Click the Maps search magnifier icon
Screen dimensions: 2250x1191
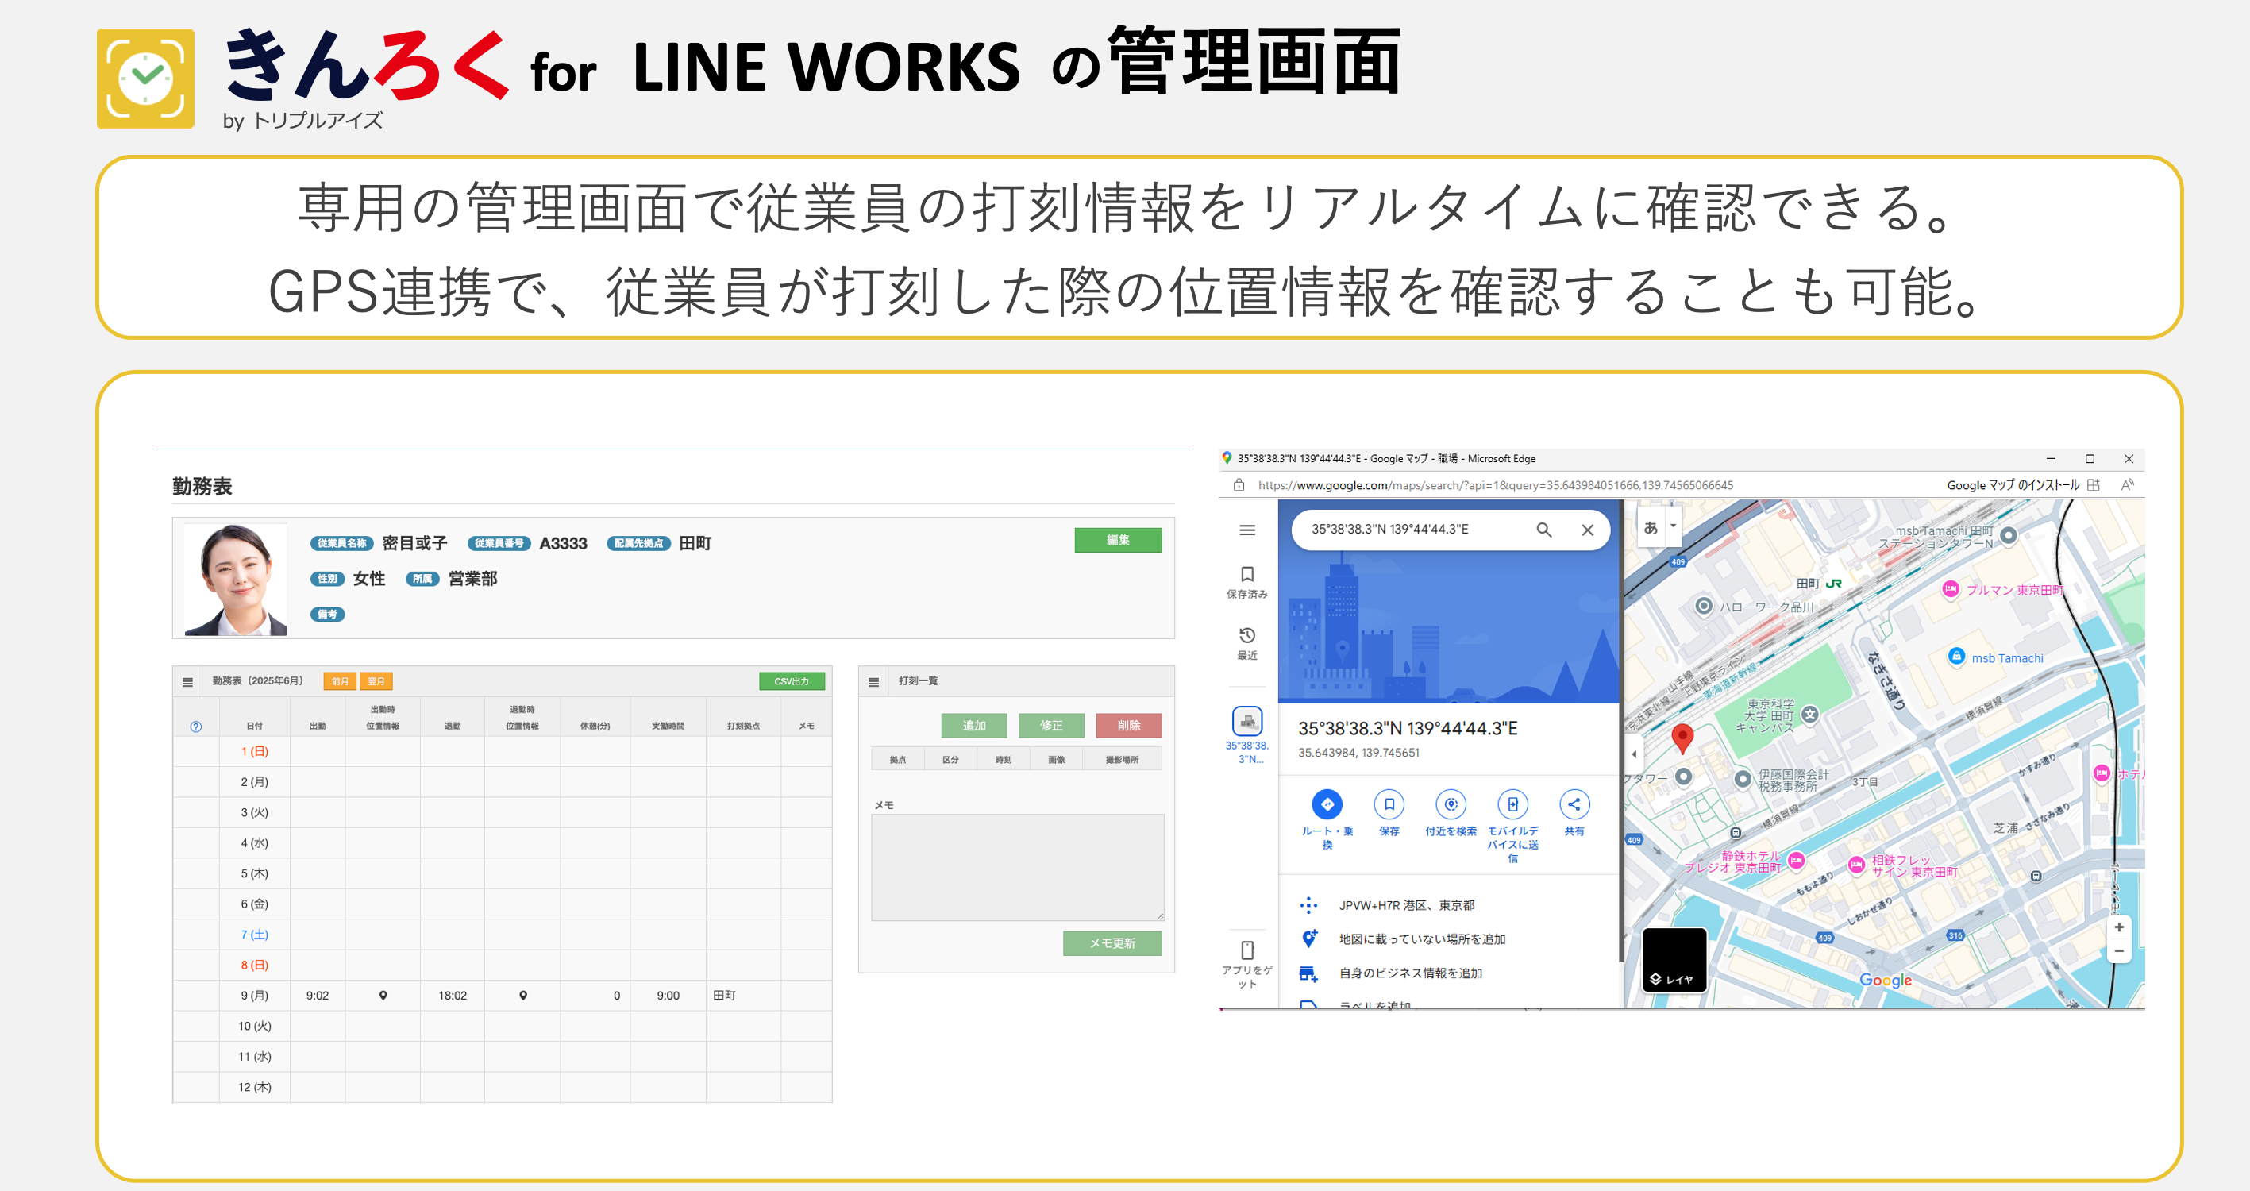pyautogui.click(x=1543, y=530)
